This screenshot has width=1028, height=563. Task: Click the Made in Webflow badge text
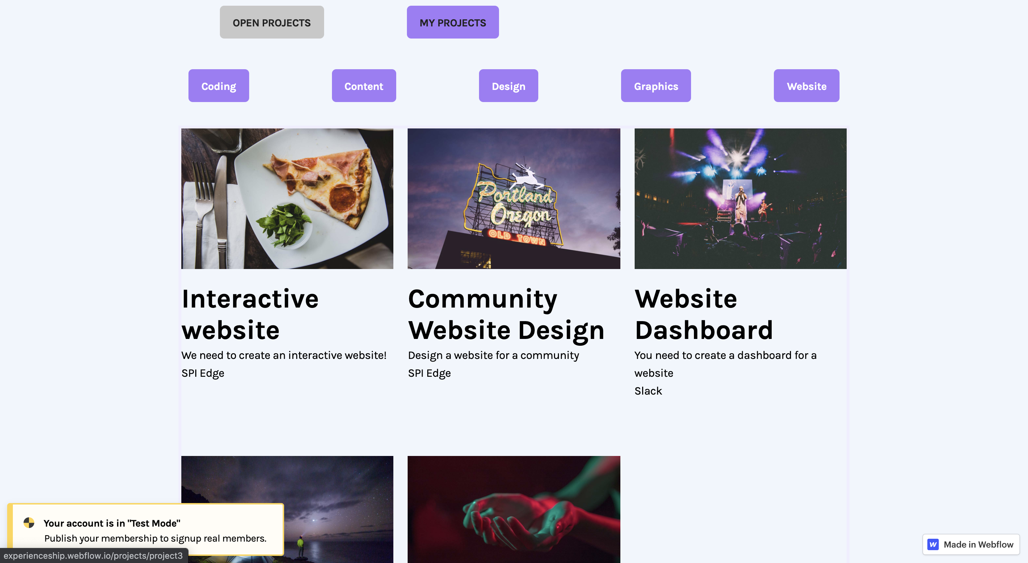coord(978,544)
